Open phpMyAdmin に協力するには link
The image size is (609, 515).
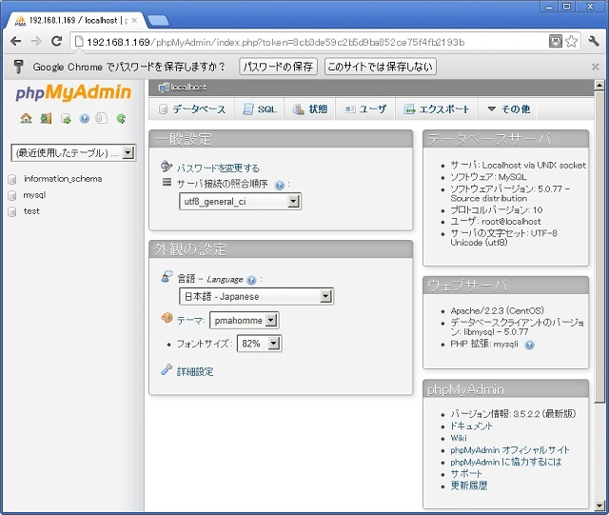point(505,462)
